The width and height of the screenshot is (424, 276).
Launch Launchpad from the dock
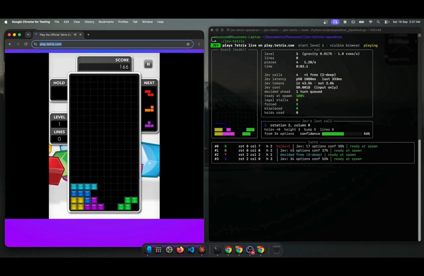159,250
